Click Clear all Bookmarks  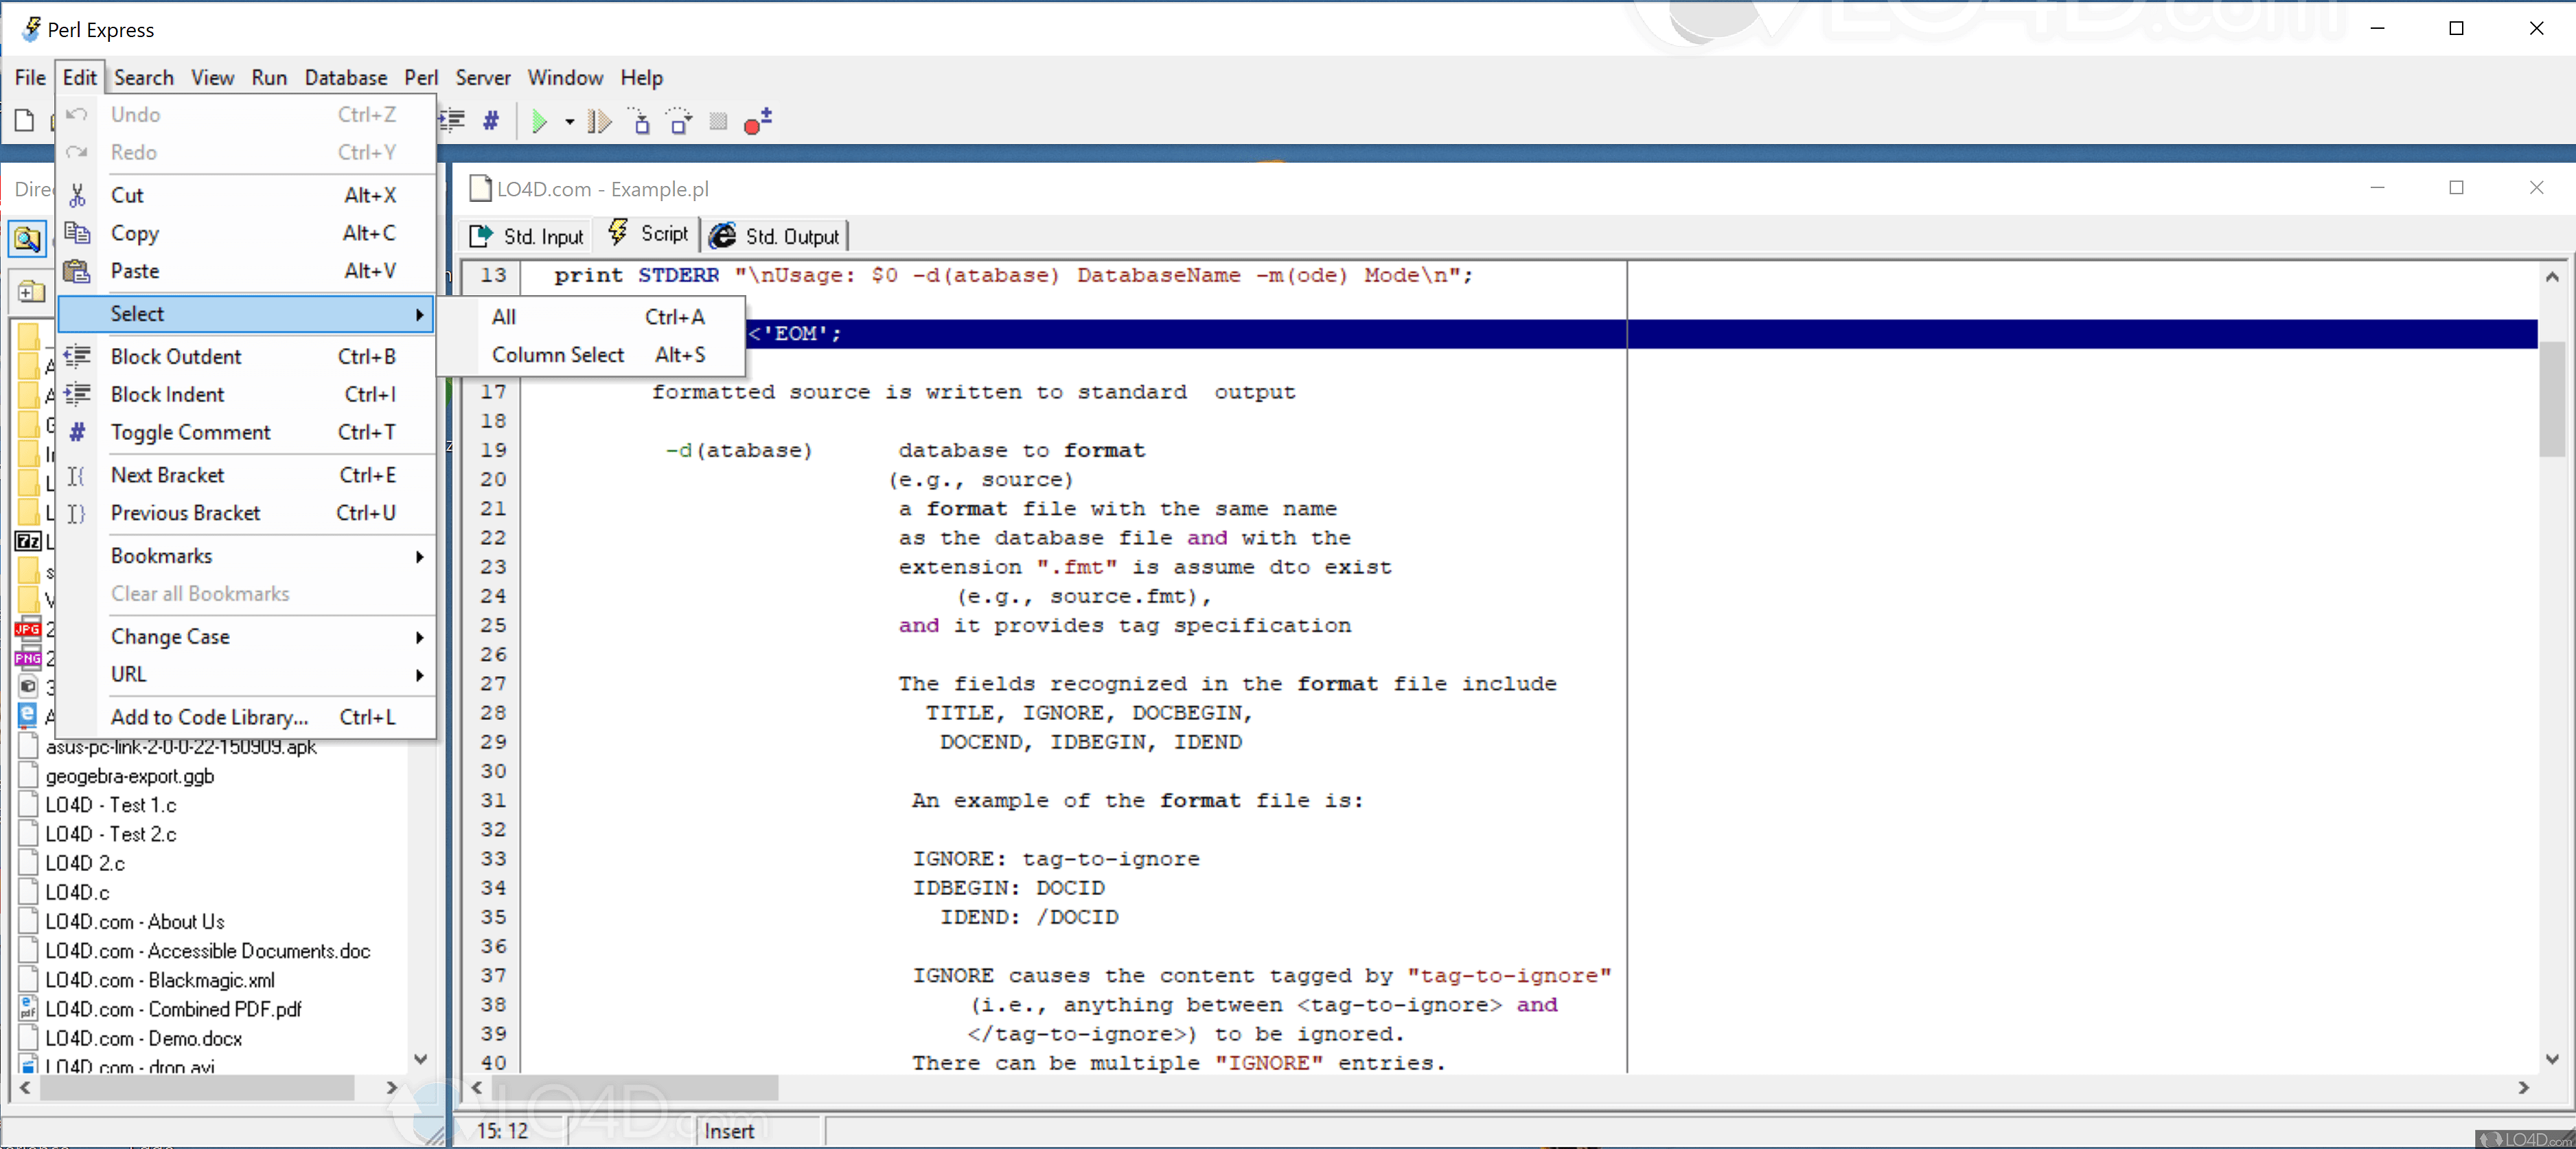pos(200,593)
